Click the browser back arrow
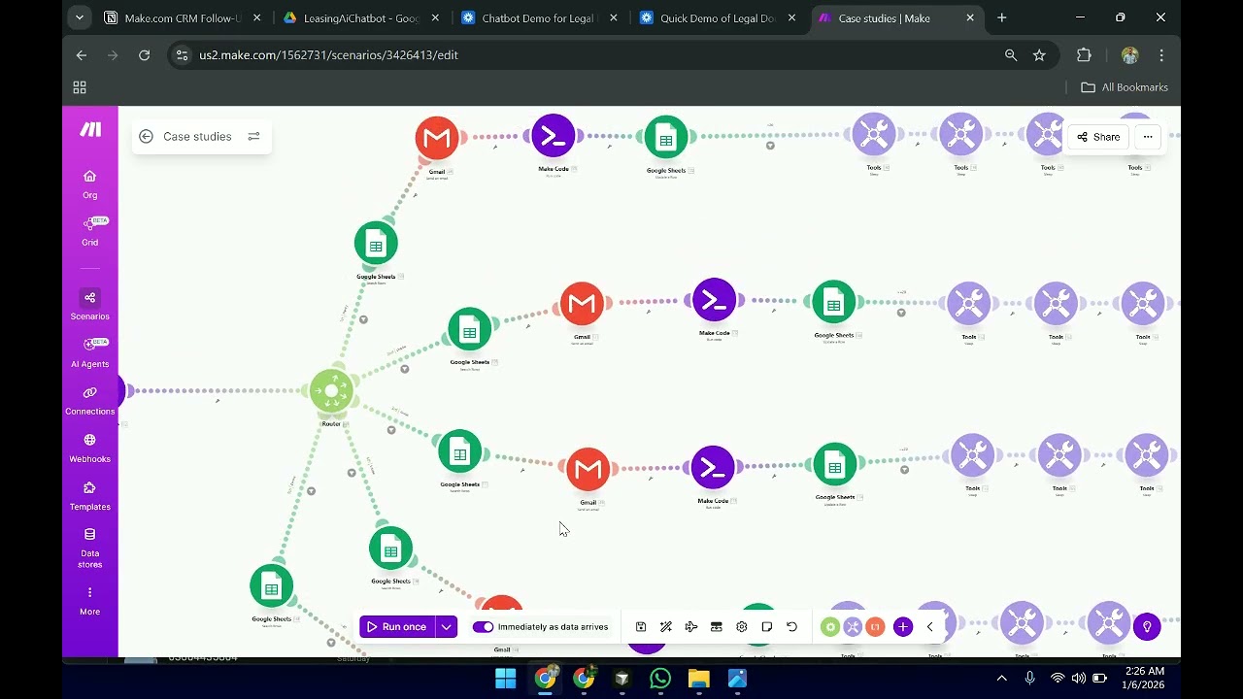The width and height of the screenshot is (1243, 699). (82, 55)
